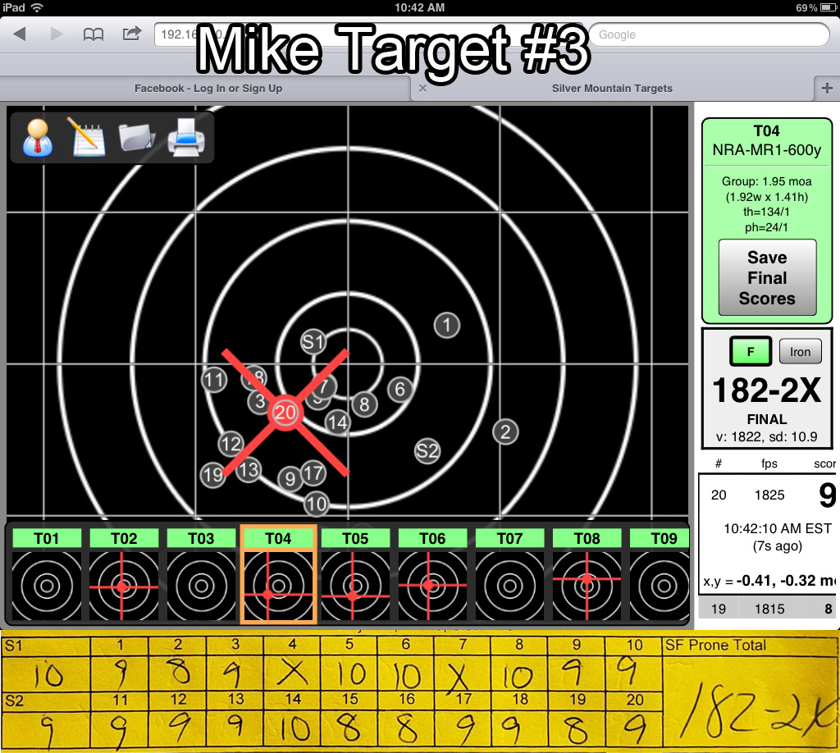Tap the printer icon

[x=186, y=137]
